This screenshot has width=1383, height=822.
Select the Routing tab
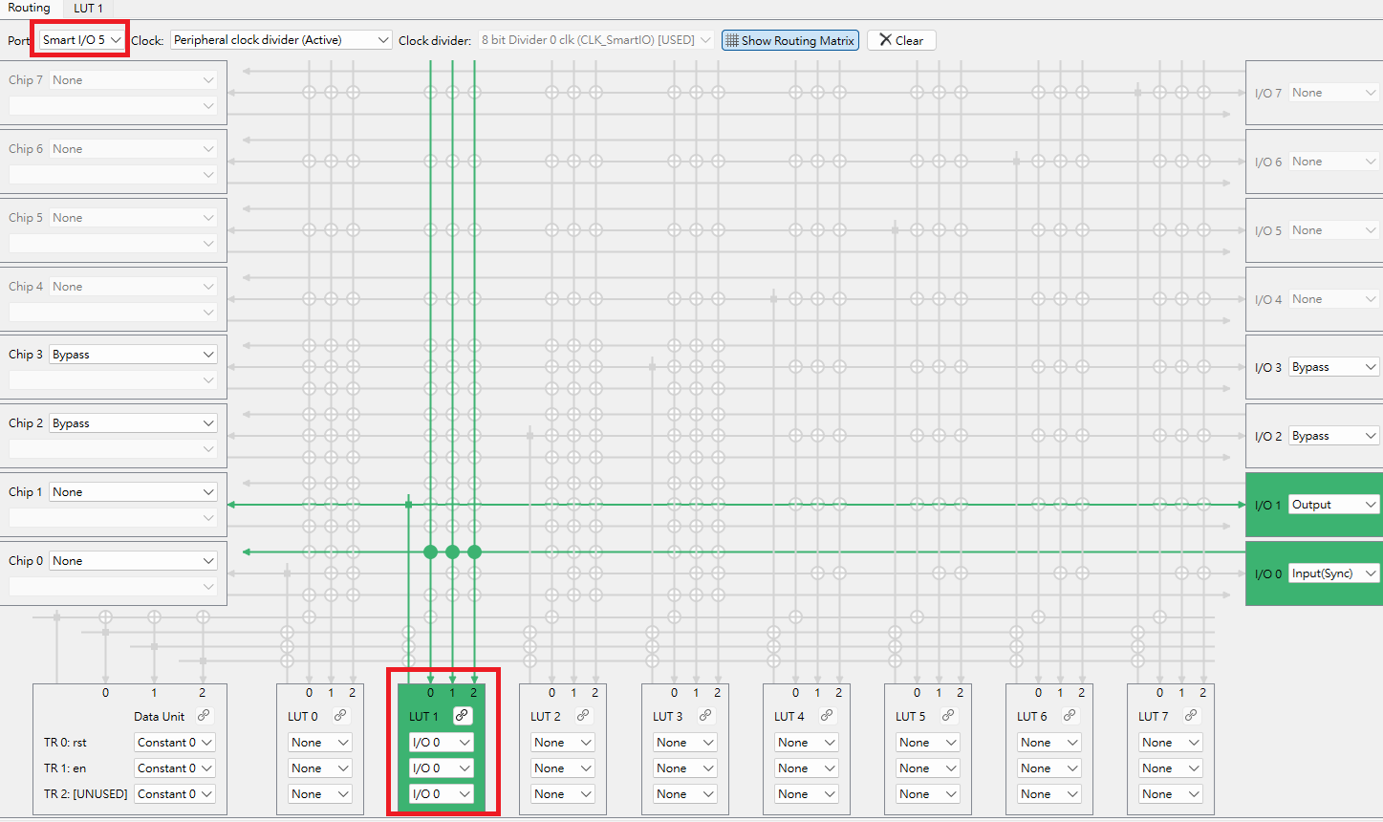tap(29, 8)
